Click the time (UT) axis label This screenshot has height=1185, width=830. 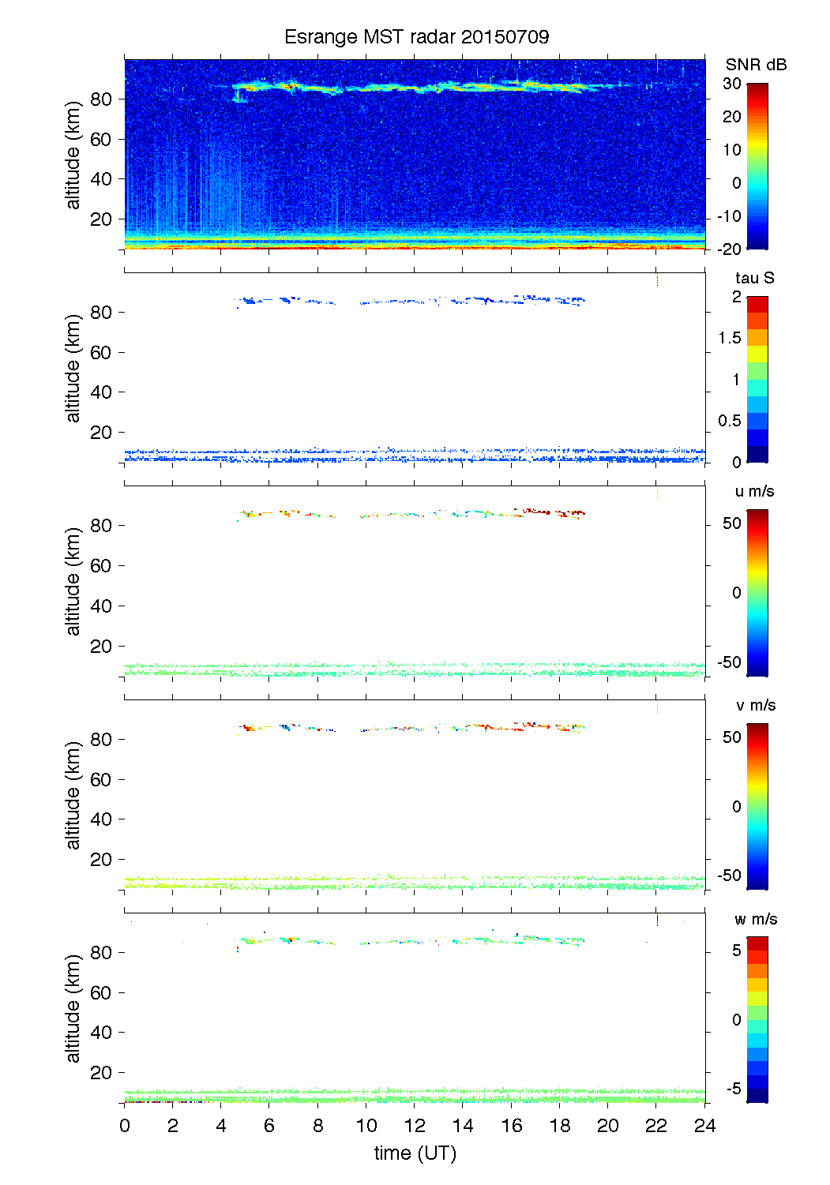pos(415,1153)
